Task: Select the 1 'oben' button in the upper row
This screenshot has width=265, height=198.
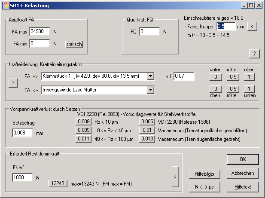Action: coord(249,77)
